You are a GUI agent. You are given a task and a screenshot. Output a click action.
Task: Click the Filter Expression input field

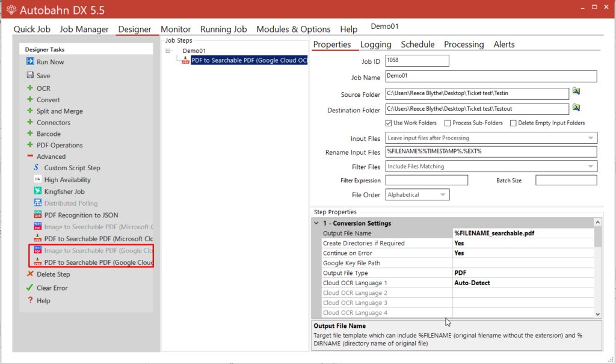pos(427,180)
